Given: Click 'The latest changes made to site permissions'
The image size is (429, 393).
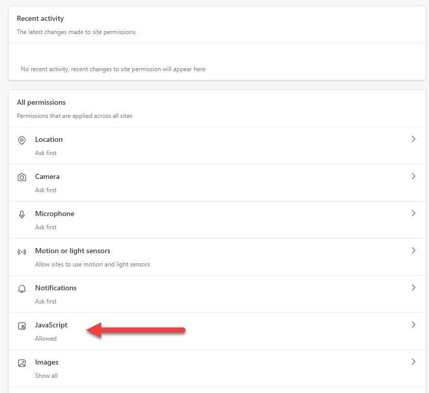Looking at the screenshot, I should (x=76, y=32).
